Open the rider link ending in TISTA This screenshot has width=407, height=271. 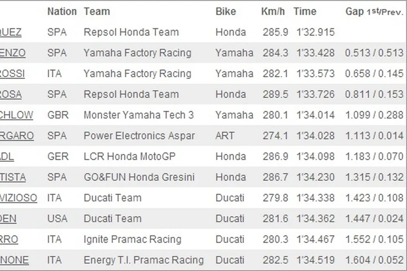point(13,177)
